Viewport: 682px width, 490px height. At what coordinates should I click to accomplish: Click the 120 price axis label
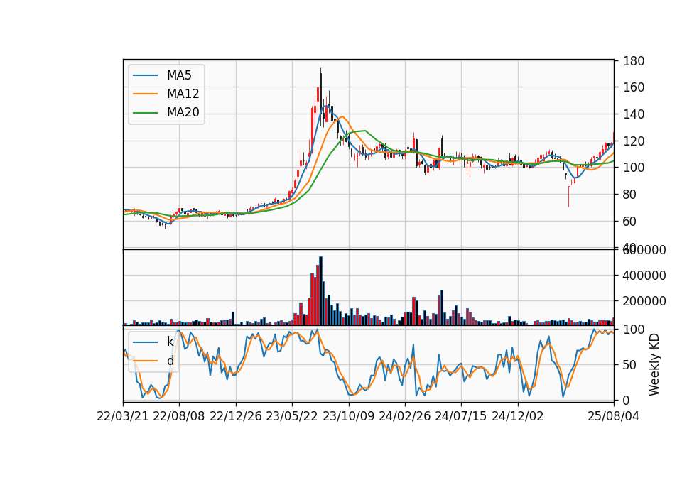click(x=633, y=141)
